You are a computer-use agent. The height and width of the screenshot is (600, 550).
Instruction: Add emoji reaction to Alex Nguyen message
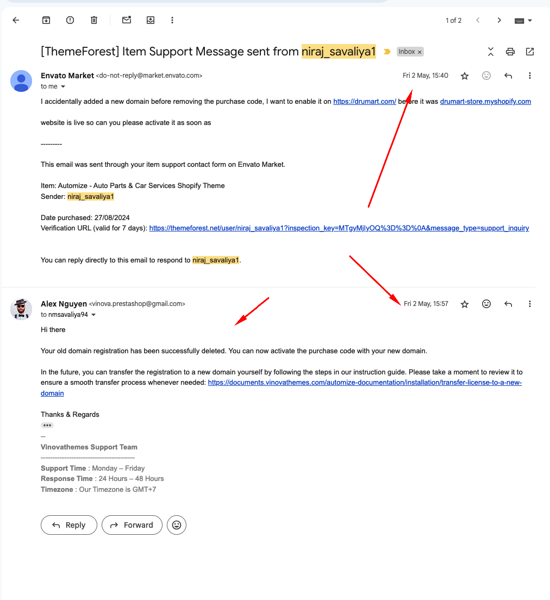[x=486, y=304]
